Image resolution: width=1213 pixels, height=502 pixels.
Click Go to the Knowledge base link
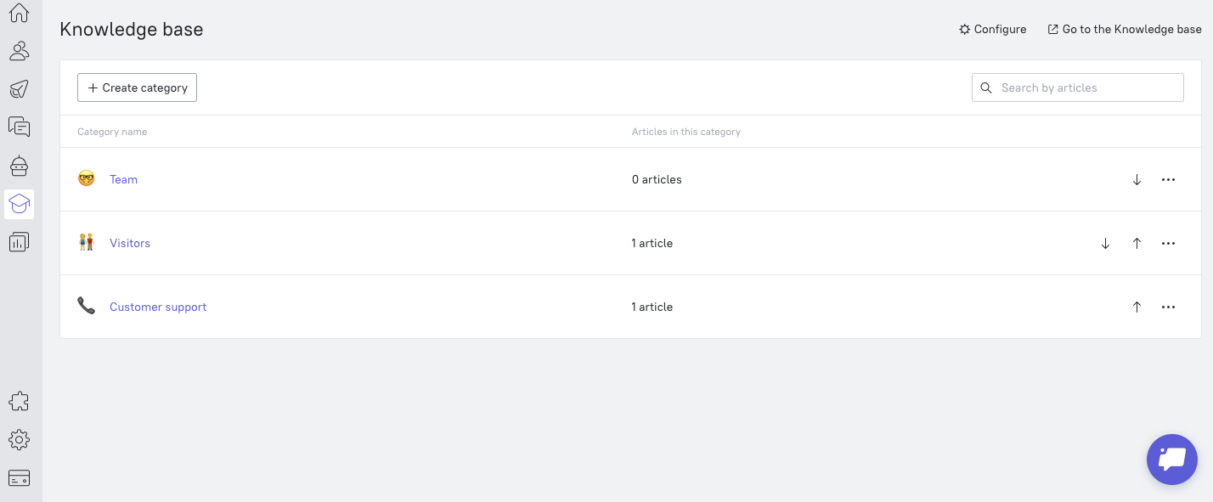click(1125, 29)
